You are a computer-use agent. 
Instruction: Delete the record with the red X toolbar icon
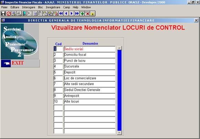(87, 13)
